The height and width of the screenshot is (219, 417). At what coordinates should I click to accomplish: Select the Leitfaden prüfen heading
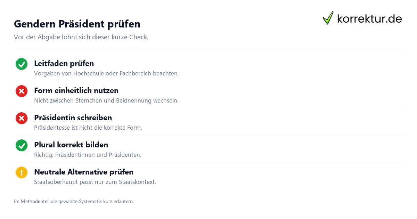click(x=64, y=64)
